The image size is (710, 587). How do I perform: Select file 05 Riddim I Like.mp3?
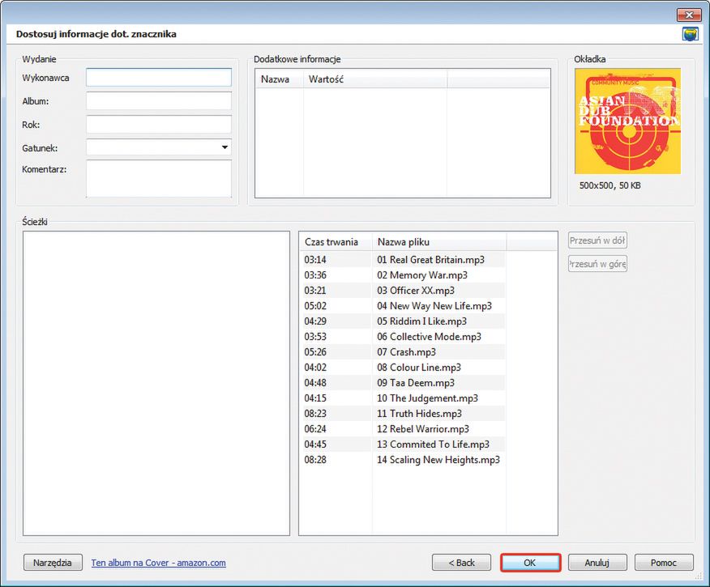tap(421, 321)
